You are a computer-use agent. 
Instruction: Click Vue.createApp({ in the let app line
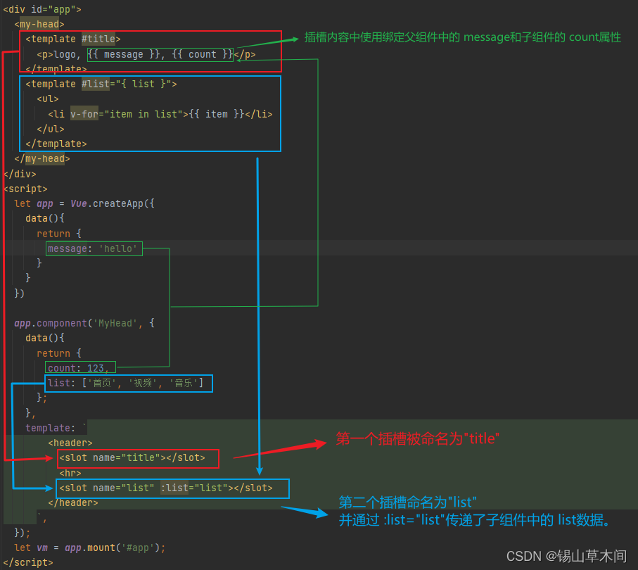[x=113, y=203]
